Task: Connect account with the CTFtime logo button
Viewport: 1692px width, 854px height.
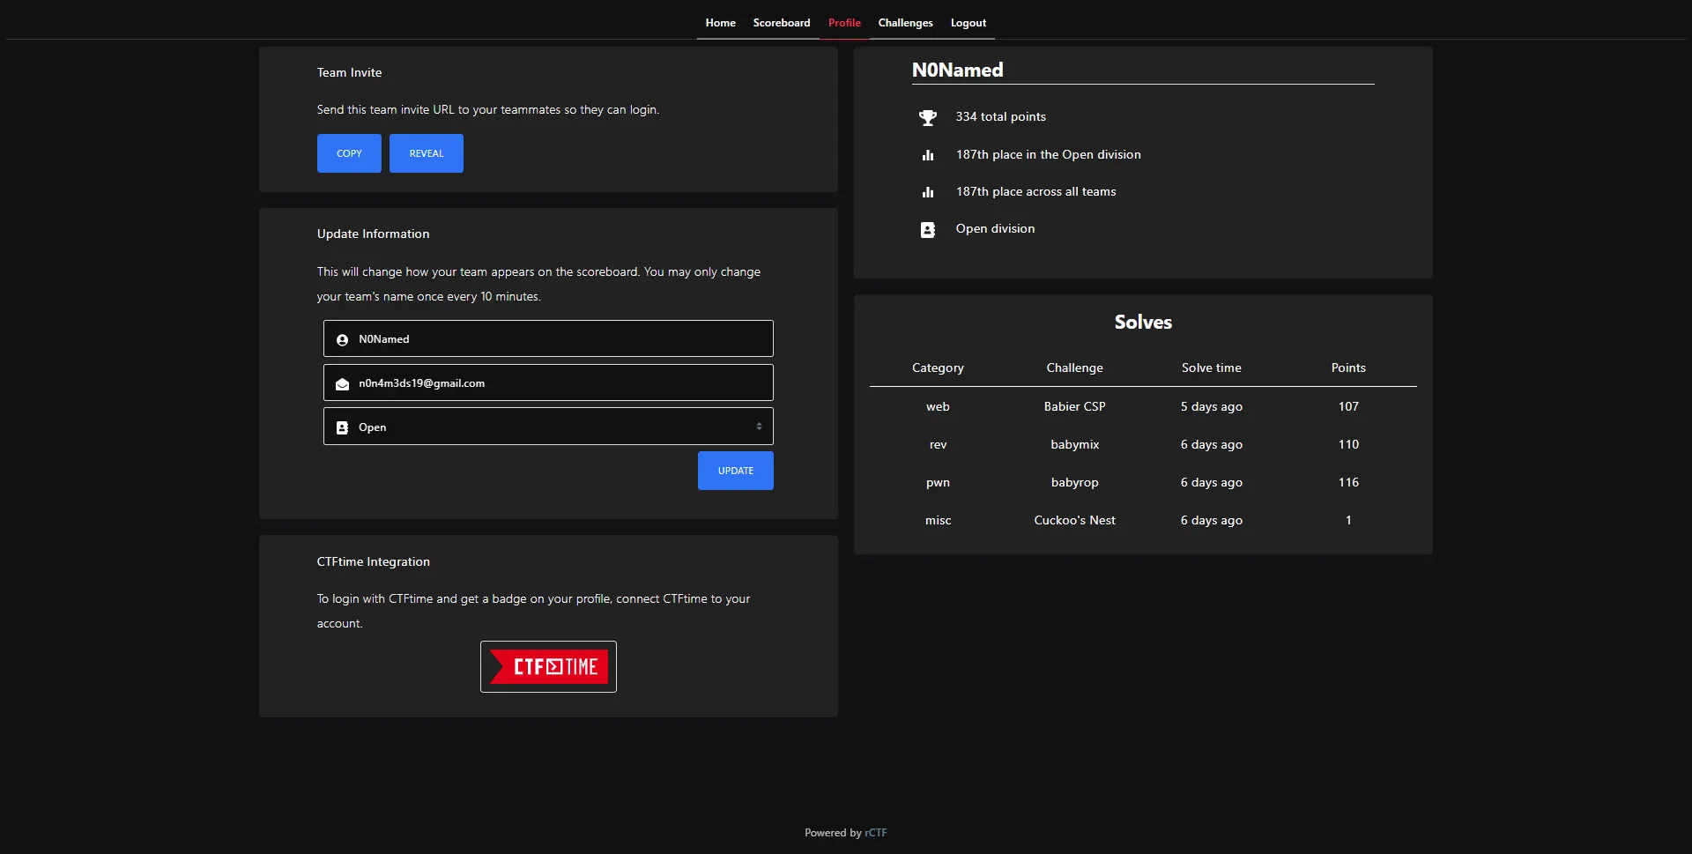Action: (x=548, y=666)
